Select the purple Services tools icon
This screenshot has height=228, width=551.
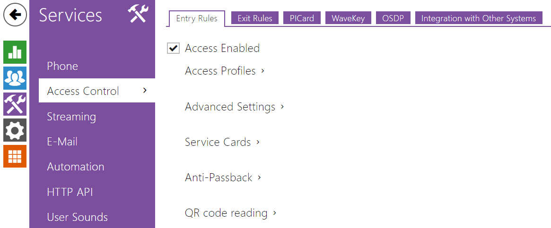click(x=15, y=104)
